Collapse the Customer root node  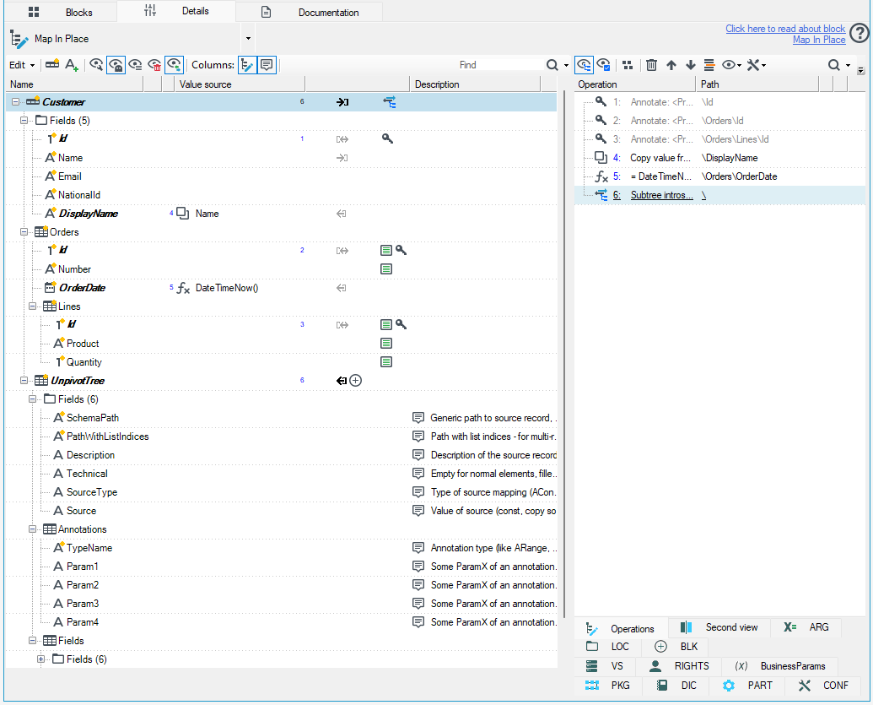[15, 102]
